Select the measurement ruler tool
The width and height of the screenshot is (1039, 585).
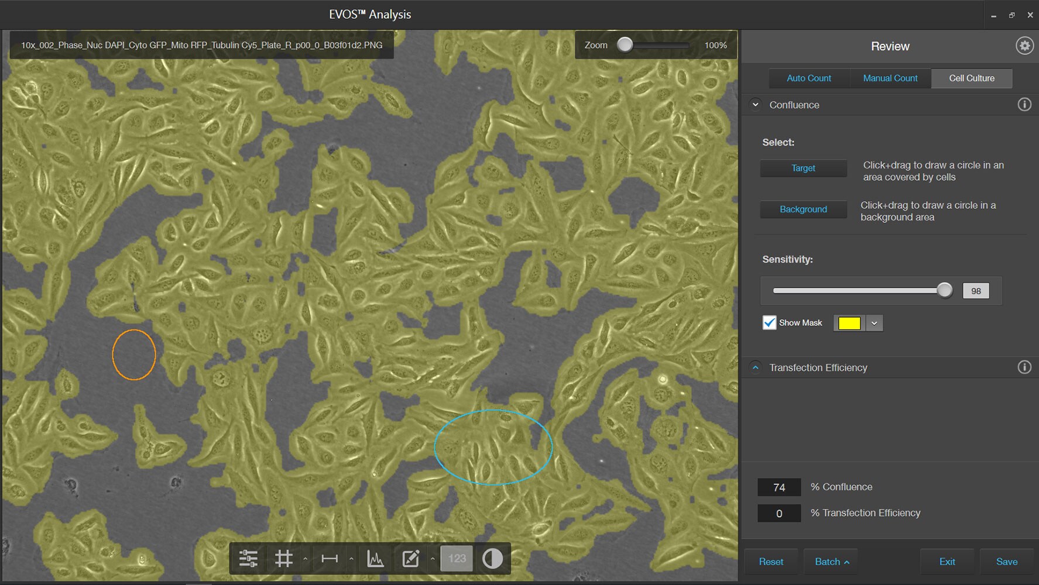(x=330, y=559)
